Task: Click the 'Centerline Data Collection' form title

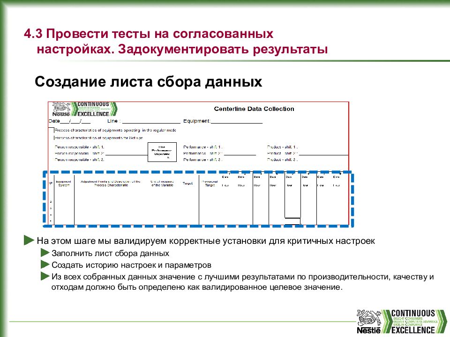Action: point(254,109)
